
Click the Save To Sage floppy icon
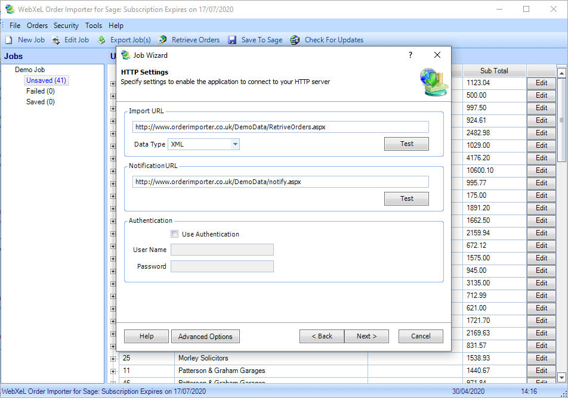[232, 40]
